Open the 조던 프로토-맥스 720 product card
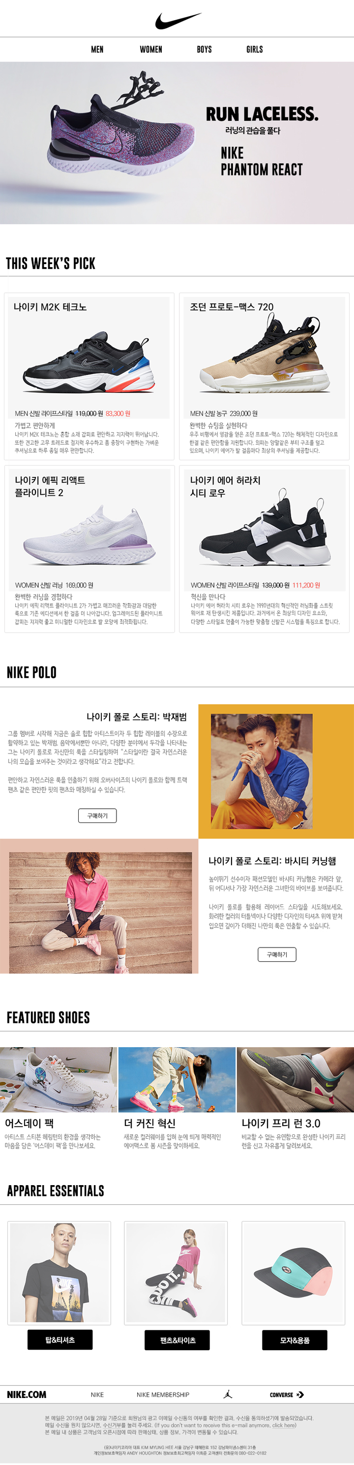The image size is (354, 1465). pos(265,376)
